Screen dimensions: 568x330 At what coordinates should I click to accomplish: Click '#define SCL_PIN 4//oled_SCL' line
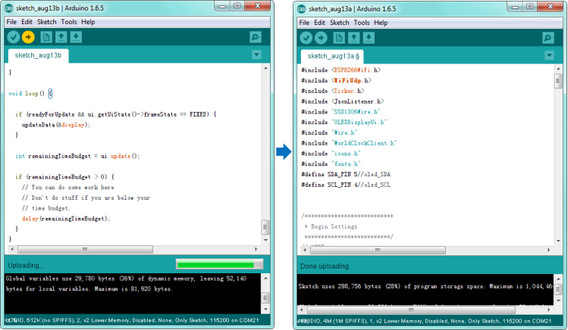[346, 185]
